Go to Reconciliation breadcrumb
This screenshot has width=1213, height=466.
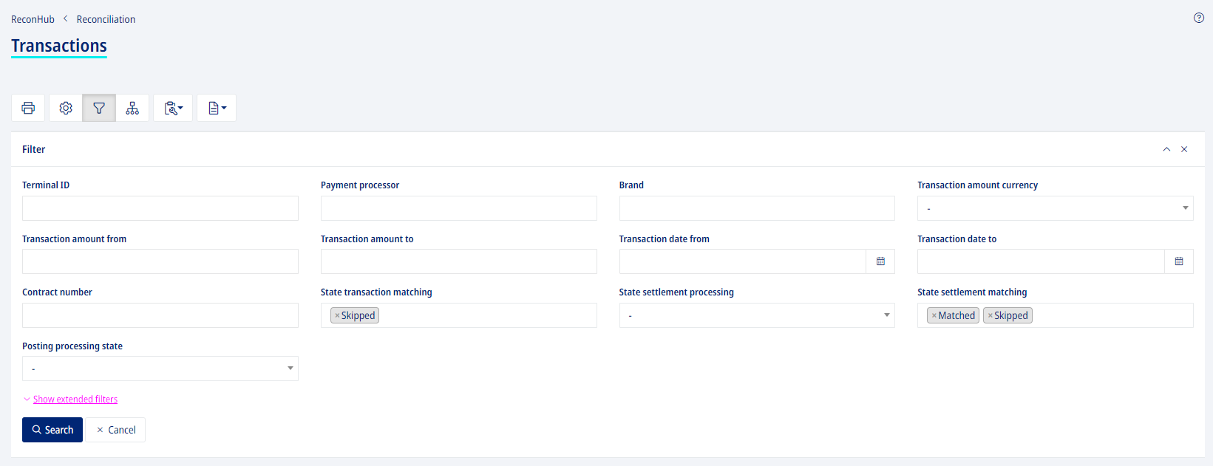(106, 19)
